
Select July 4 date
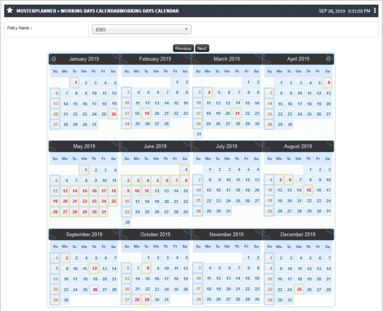click(237, 169)
